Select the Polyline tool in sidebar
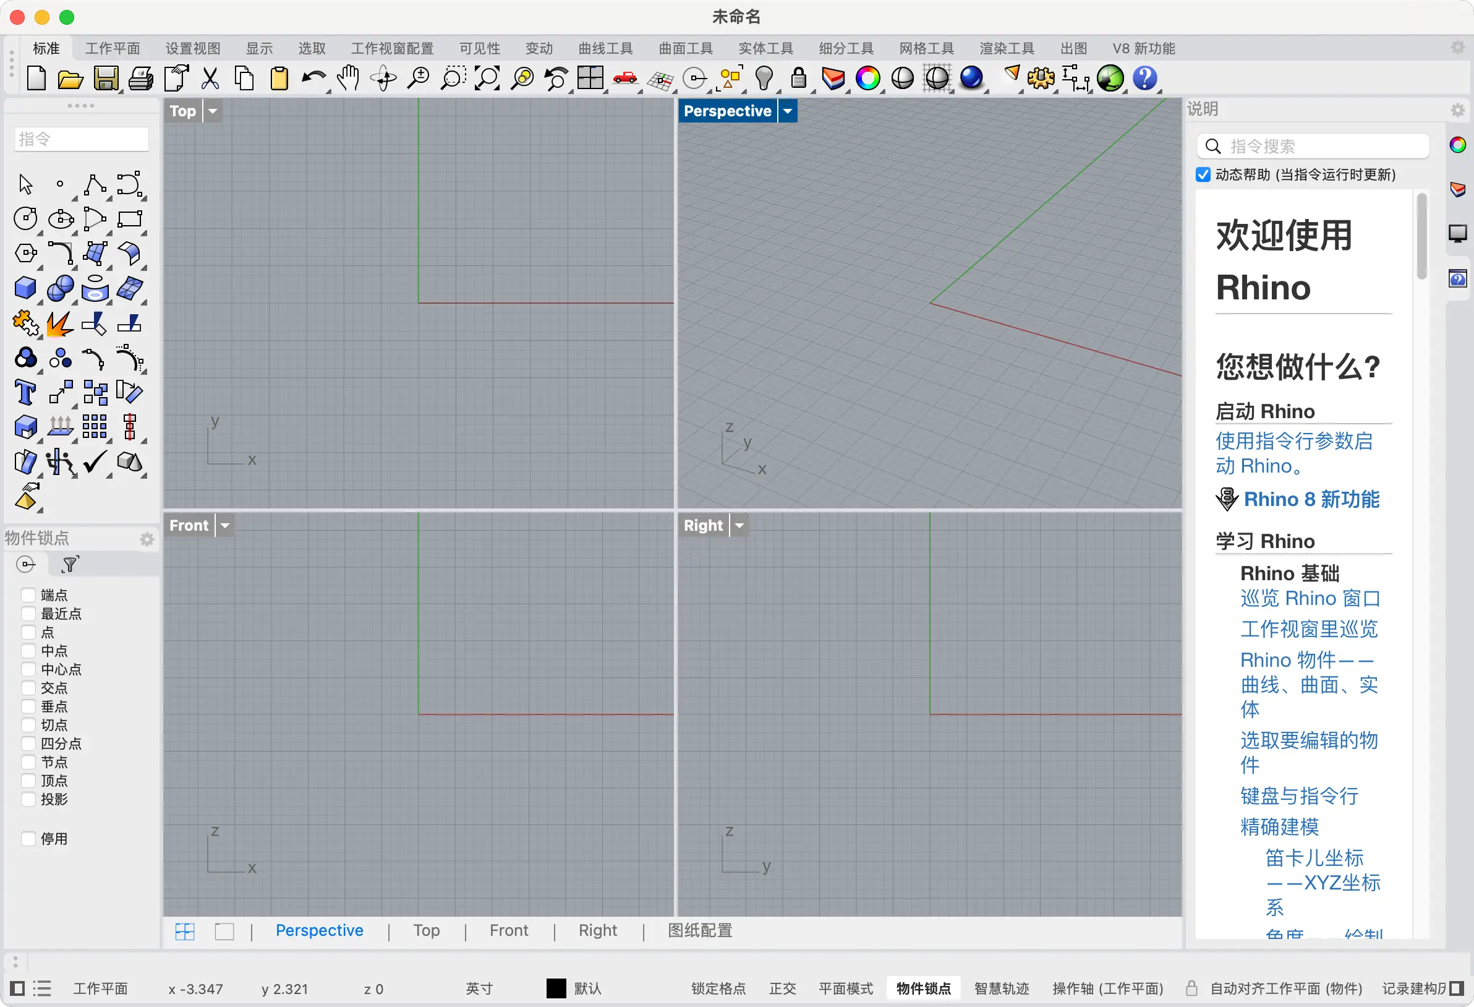Screen dimensions: 1474x1007 (95, 185)
